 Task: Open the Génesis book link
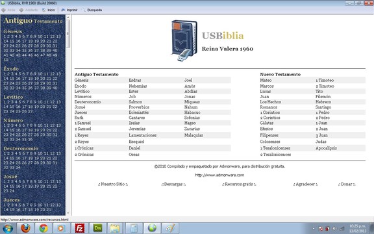point(81,80)
